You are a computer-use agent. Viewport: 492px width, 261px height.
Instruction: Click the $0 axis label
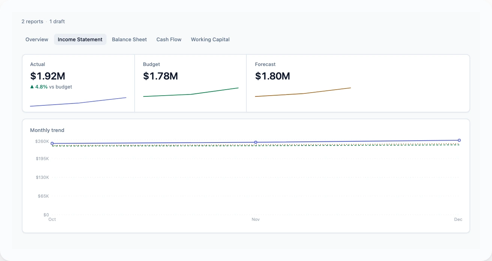(x=46, y=215)
